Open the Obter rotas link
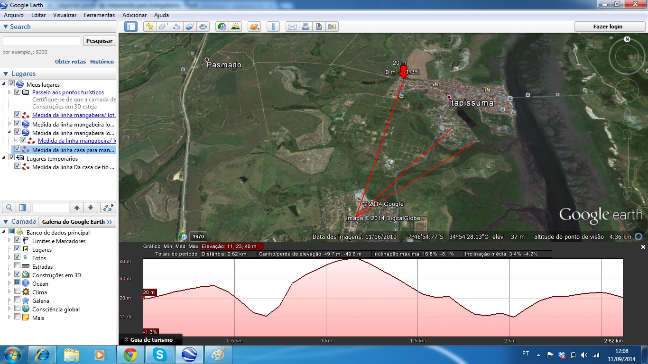648x364 pixels. pos(71,62)
